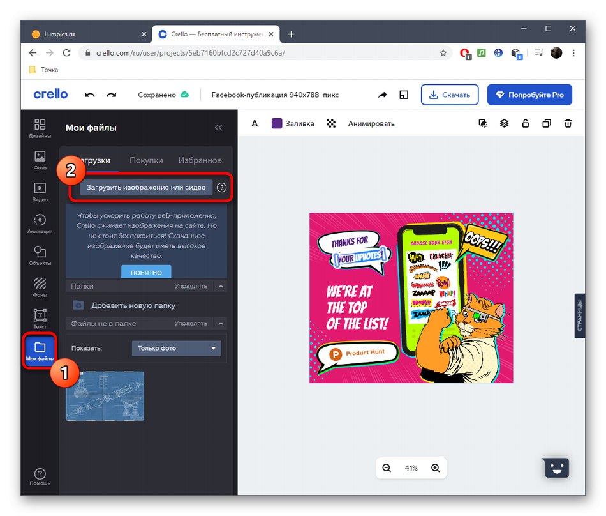Open text settings with A icon
This screenshot has height=516, width=606.
point(255,123)
